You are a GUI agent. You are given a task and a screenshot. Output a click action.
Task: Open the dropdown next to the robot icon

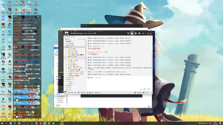(146, 89)
